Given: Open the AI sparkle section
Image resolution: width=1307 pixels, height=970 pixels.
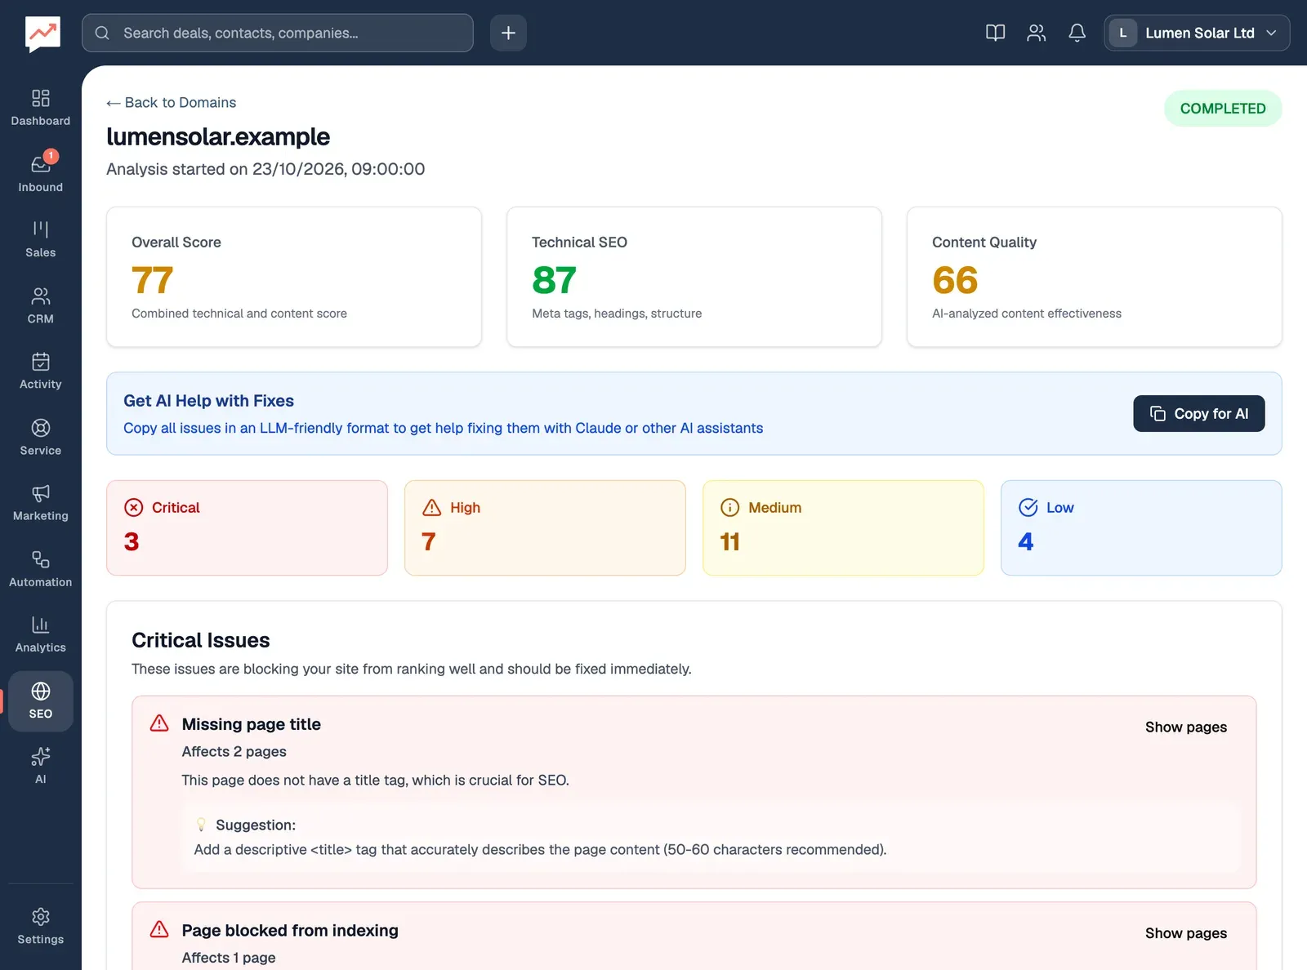Looking at the screenshot, I should [x=40, y=766].
